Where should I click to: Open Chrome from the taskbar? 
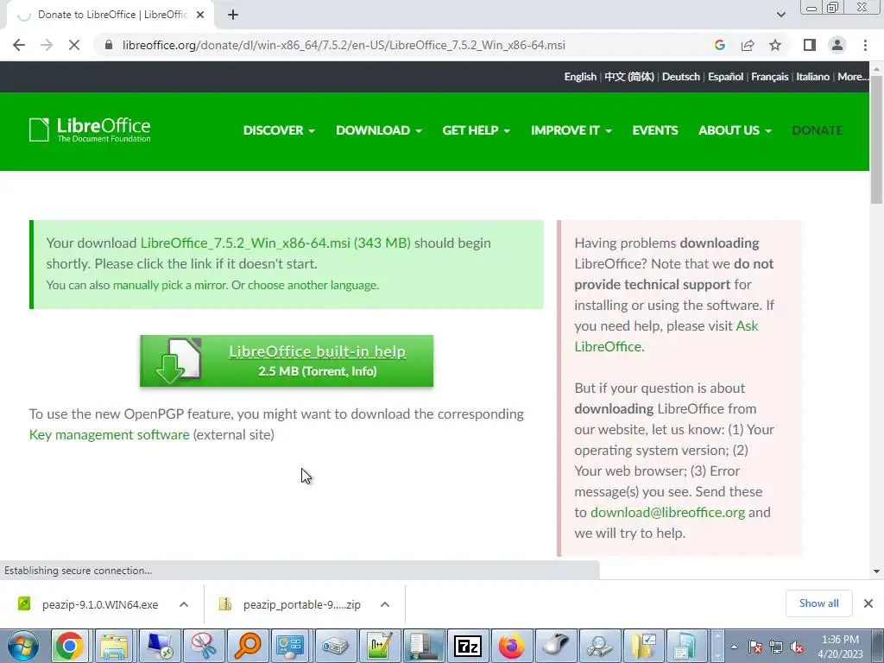69,646
